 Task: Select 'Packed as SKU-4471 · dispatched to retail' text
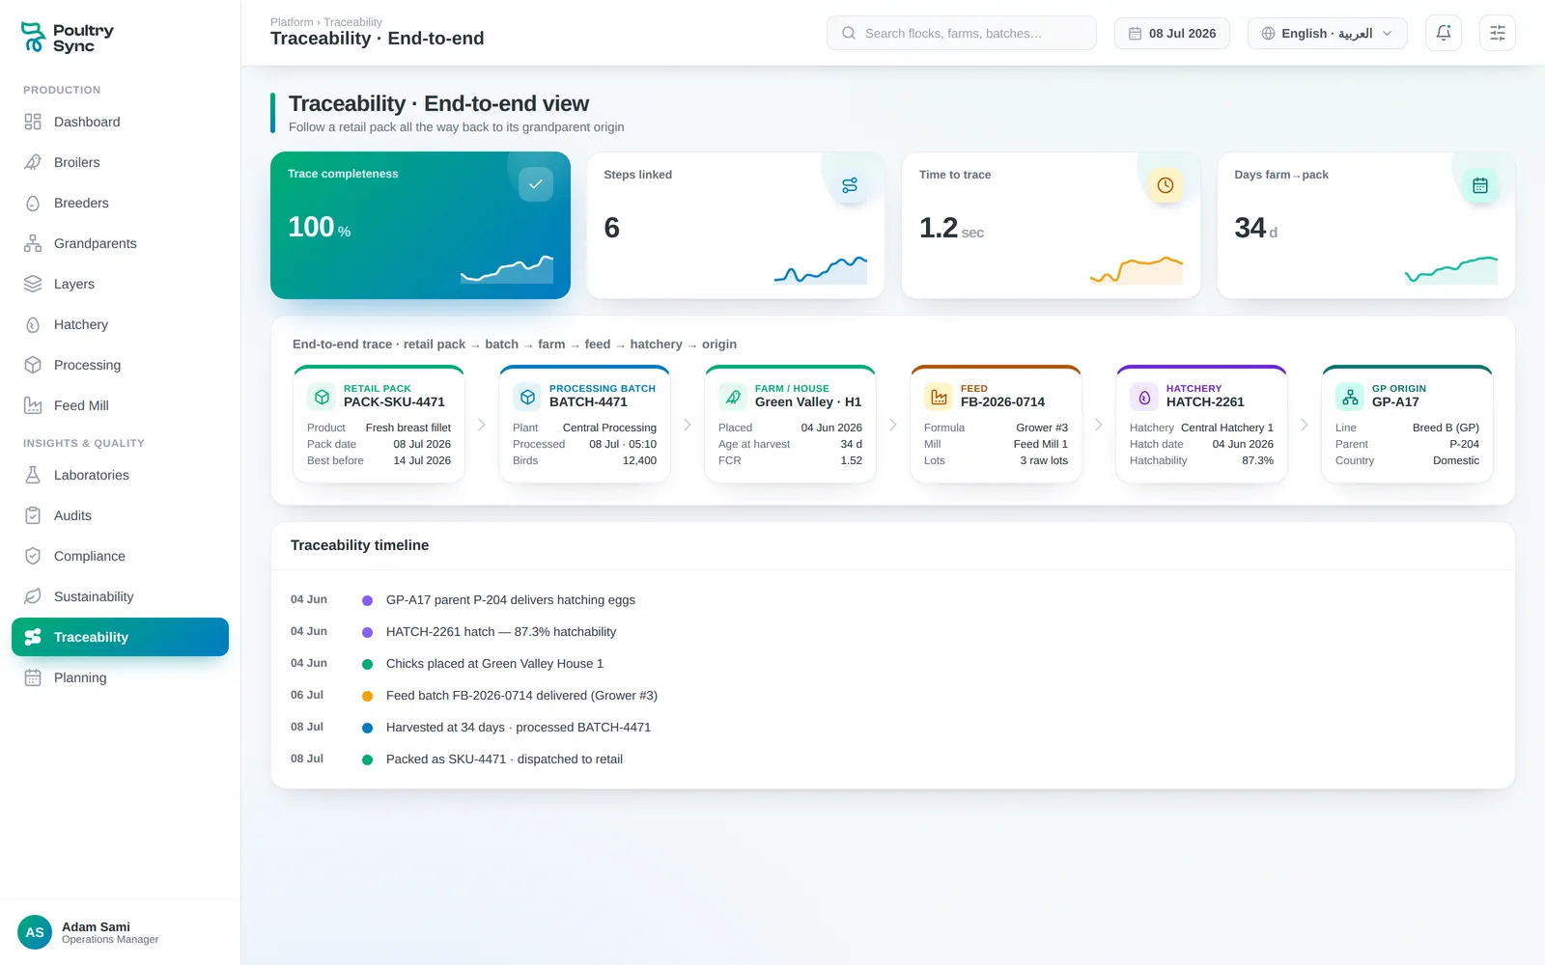(504, 759)
